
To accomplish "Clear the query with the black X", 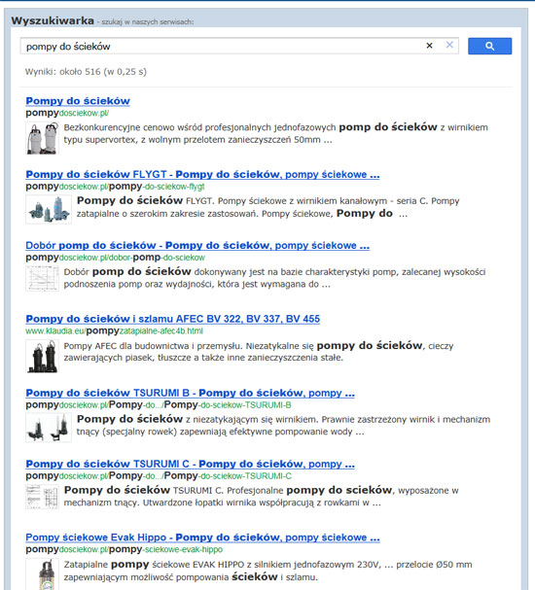I will coord(429,46).
